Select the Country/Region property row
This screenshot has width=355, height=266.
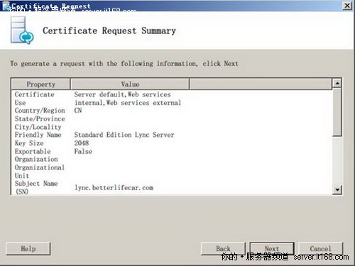pyautogui.click(x=171, y=111)
